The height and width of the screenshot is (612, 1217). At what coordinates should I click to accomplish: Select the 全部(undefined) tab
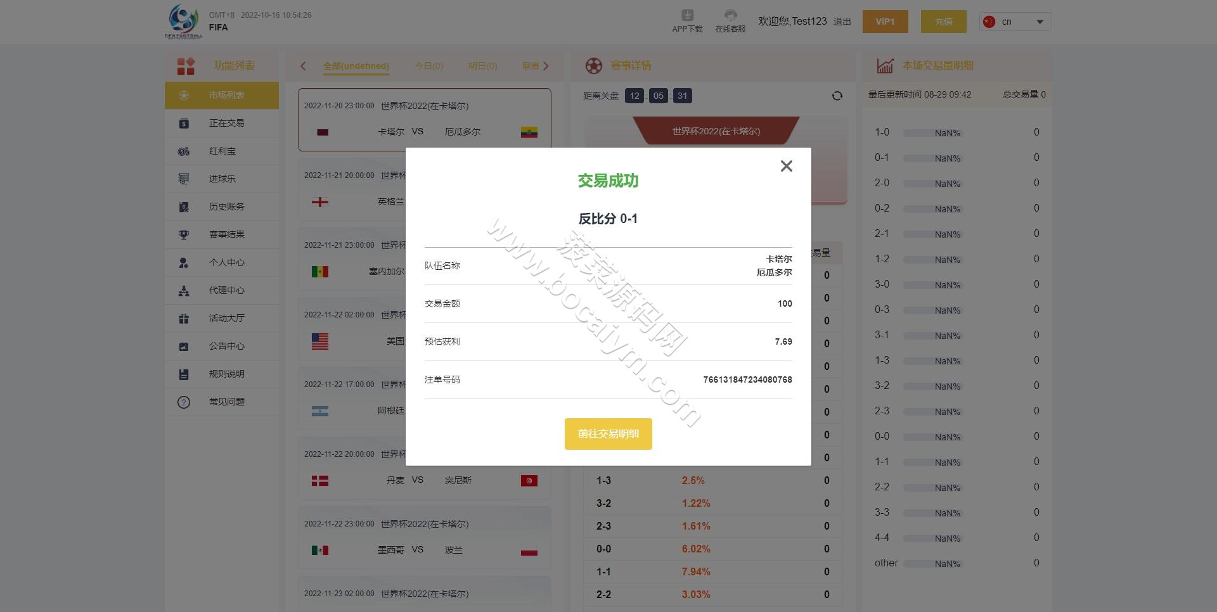click(356, 66)
